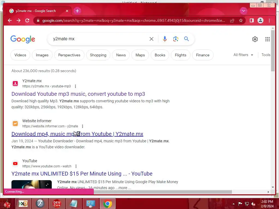
Task: Click the network tray icon
Action: coord(247,204)
